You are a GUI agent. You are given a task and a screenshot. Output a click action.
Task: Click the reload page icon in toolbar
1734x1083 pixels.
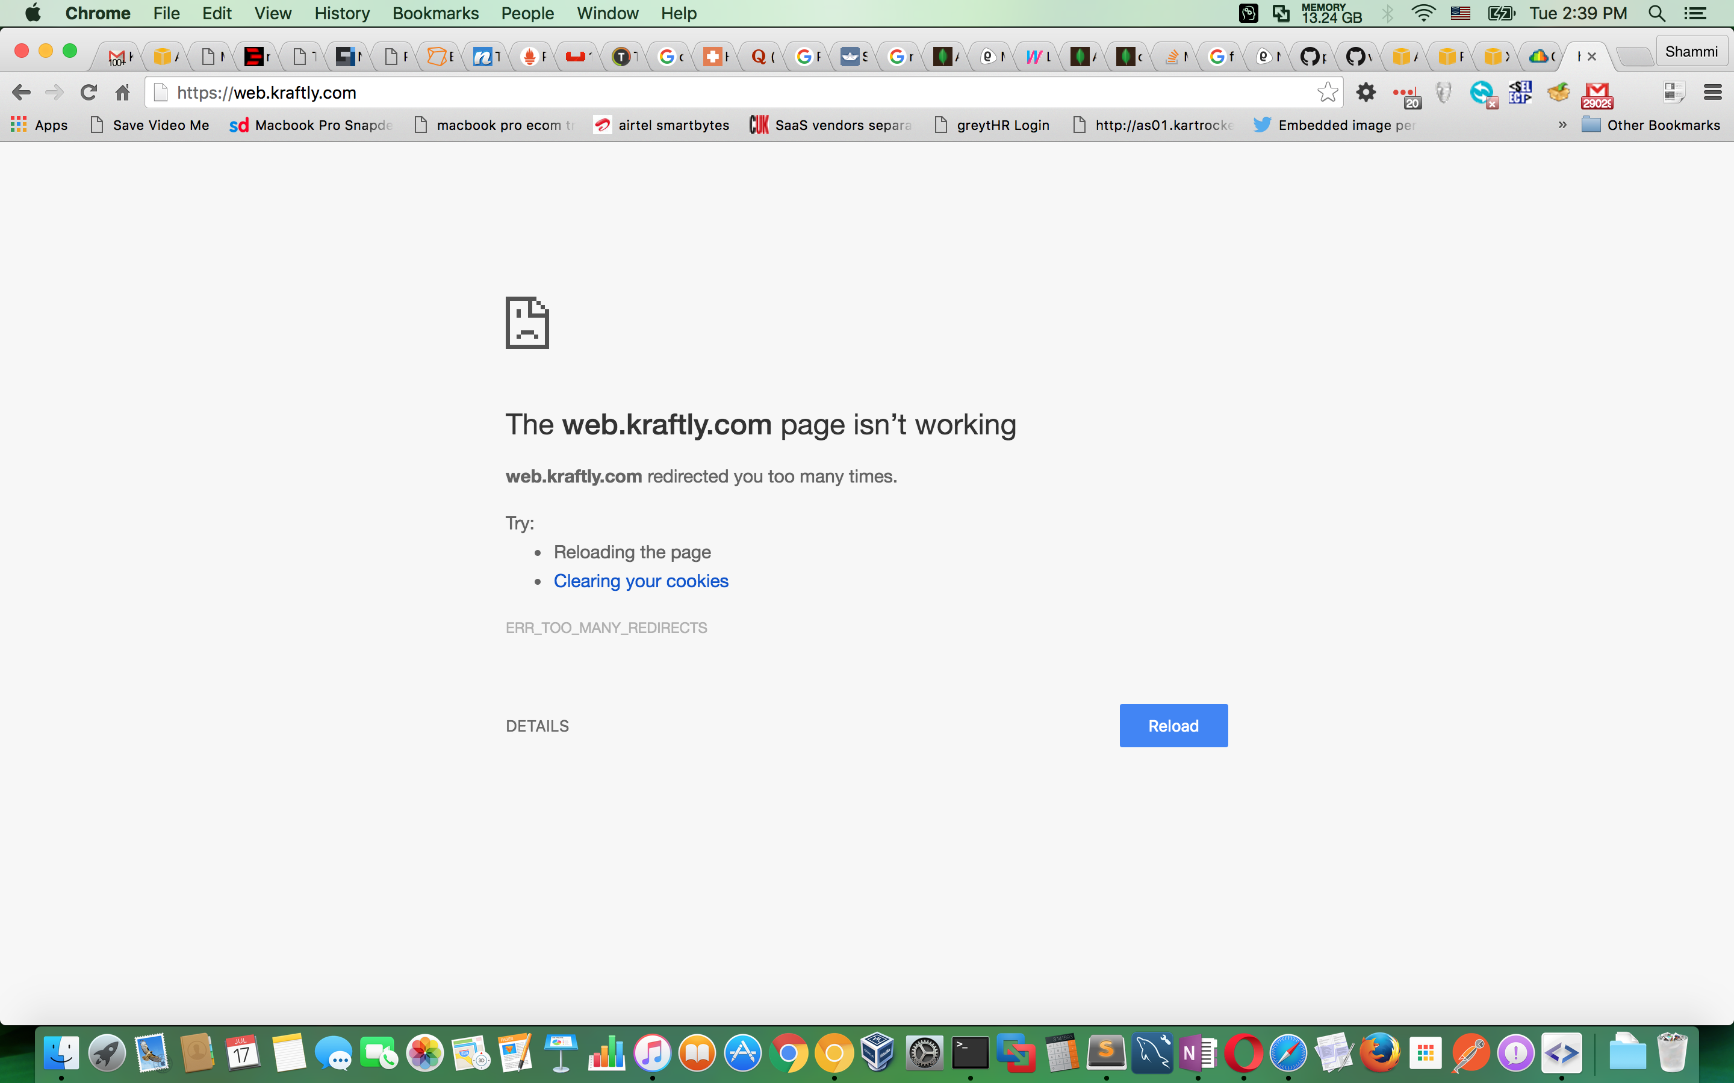88,93
